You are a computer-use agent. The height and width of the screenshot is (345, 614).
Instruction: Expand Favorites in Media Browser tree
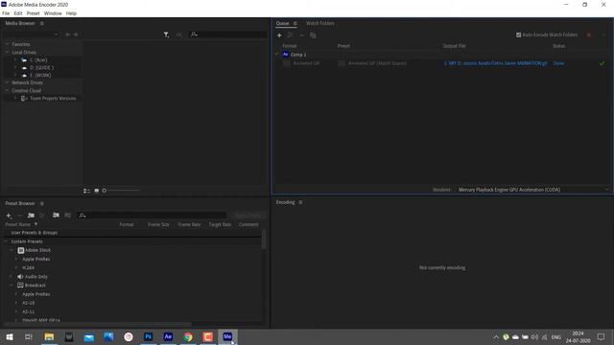(7, 44)
